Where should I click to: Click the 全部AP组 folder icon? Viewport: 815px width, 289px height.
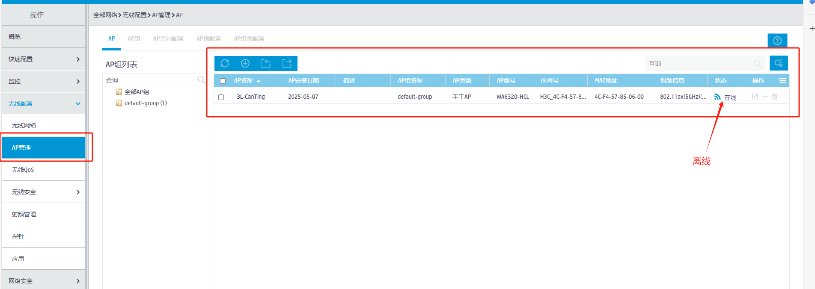pyautogui.click(x=119, y=92)
